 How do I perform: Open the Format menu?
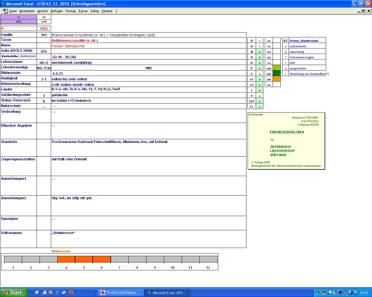[x=71, y=11]
